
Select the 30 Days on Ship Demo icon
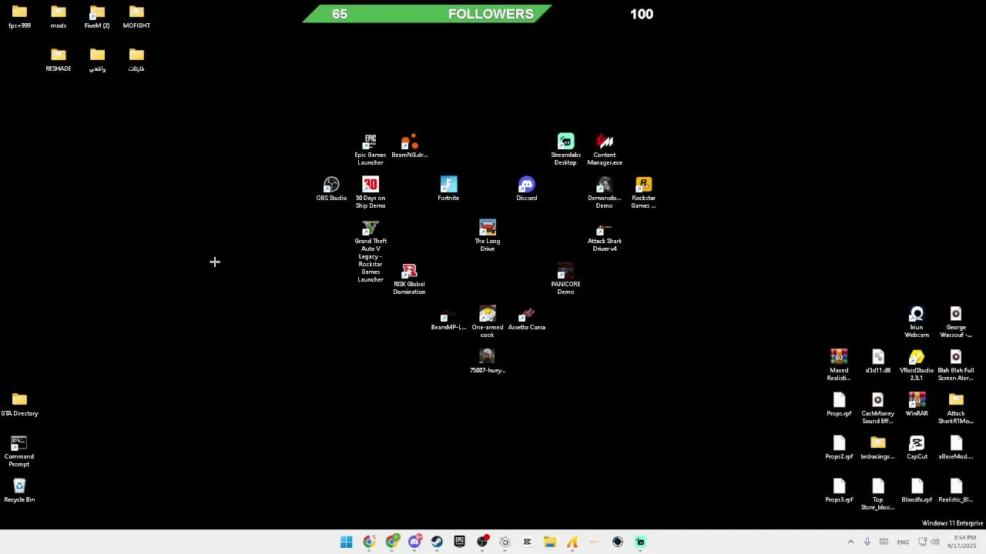371,192
